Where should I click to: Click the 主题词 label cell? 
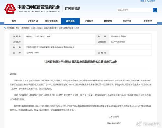pos(102,53)
